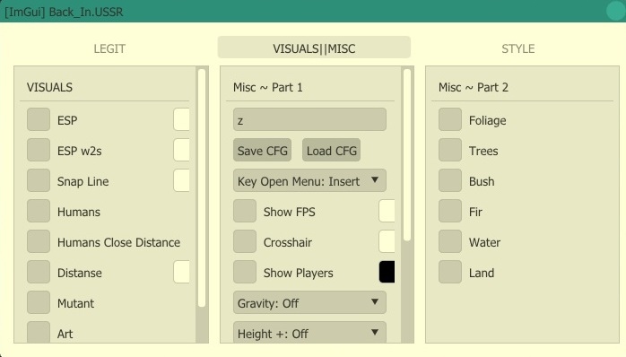Screen dimensions: 626x357
Task: Click the Load CFG button
Action: 331,150
